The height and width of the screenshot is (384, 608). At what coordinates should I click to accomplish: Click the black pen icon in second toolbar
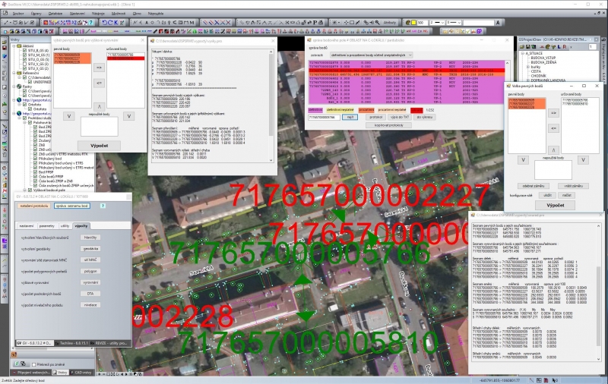pos(155,31)
